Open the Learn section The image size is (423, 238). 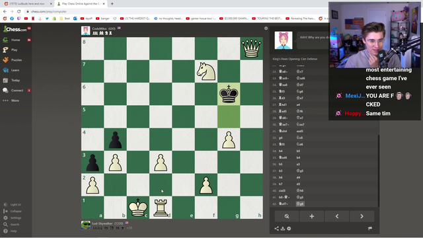pos(15,70)
